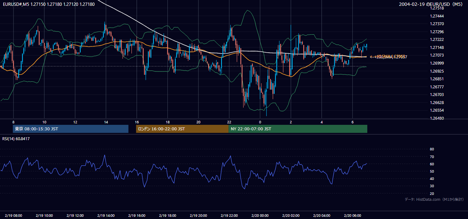468x219 pixels.
Task: Click price axis value 1.26777
Action: click(x=437, y=87)
